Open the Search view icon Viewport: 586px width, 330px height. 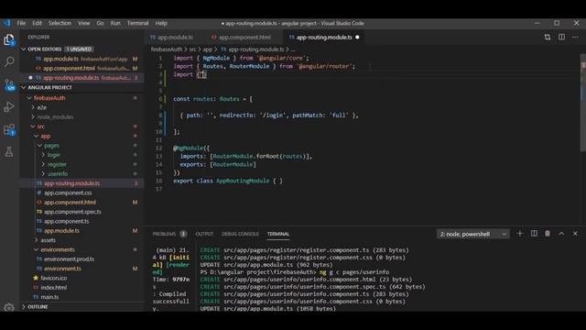tap(9, 61)
